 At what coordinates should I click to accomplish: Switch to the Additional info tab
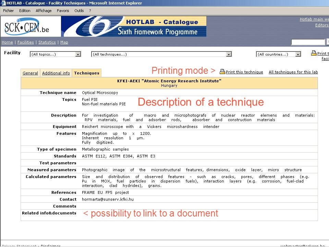point(56,73)
